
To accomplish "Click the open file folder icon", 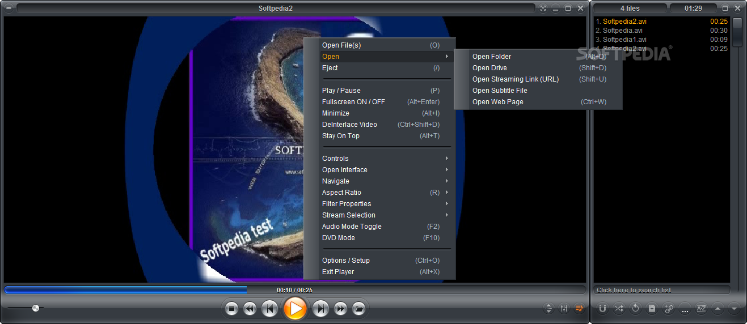I will click(x=358, y=309).
